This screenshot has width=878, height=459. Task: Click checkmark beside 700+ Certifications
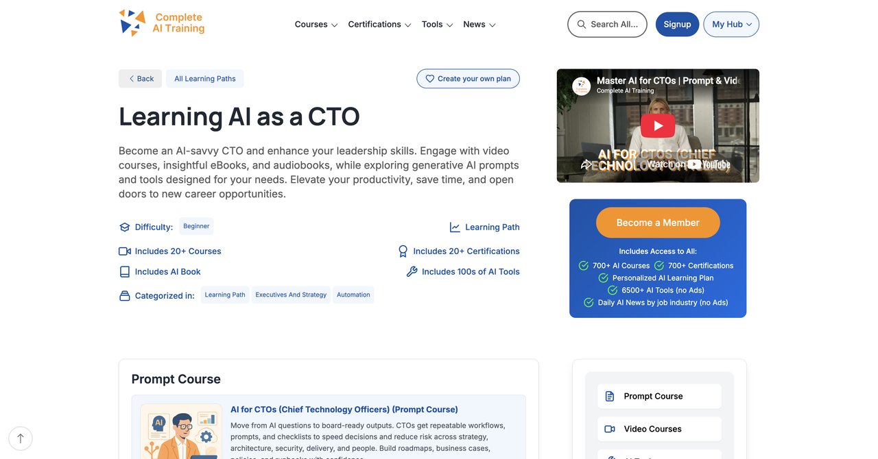[x=659, y=266]
